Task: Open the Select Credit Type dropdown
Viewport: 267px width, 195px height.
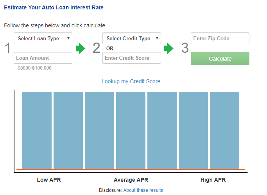Action: coord(132,38)
